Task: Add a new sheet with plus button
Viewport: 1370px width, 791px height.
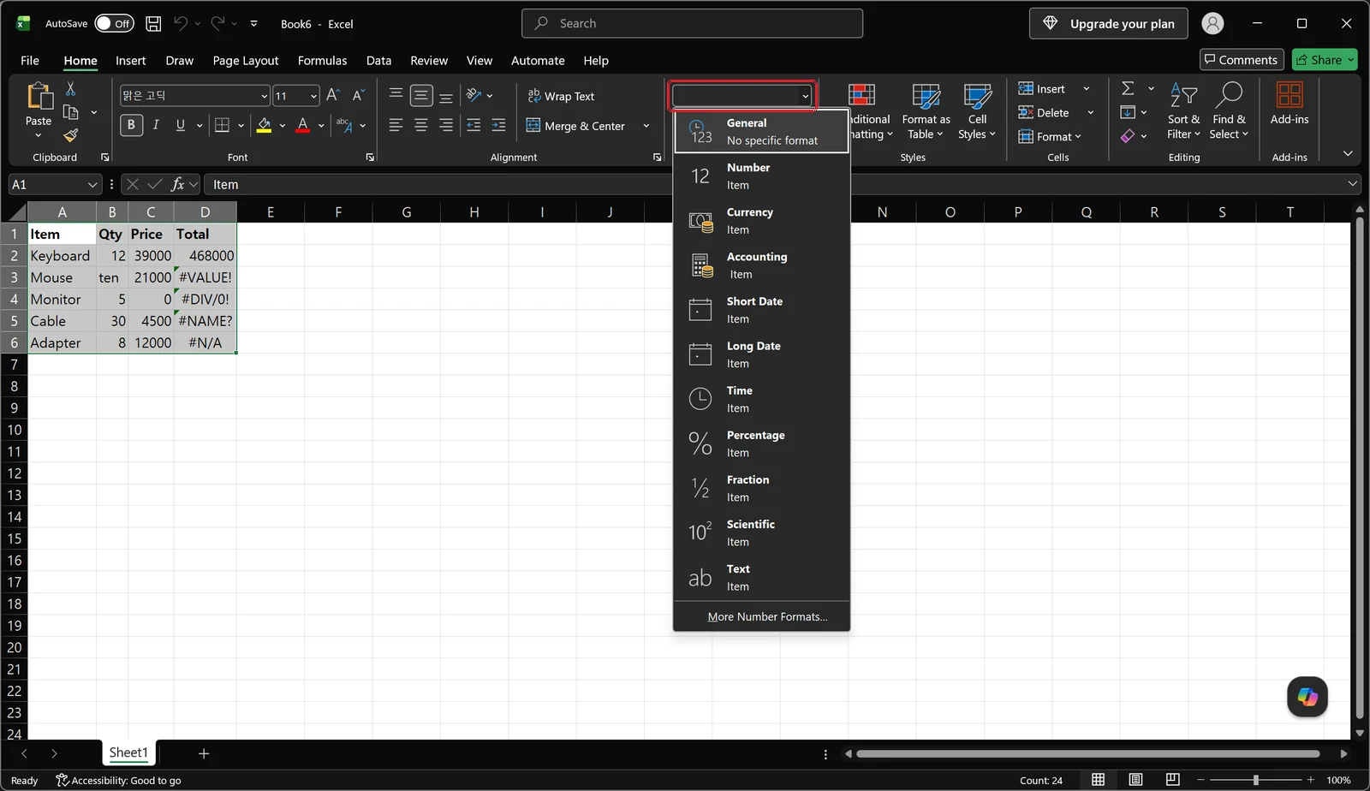Action: click(204, 753)
